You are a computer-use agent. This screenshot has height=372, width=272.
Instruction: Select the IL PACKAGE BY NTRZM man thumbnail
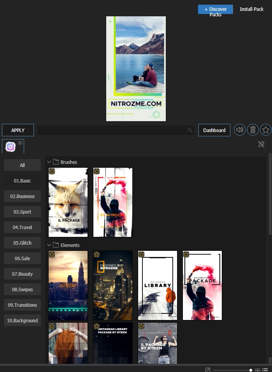(x=157, y=343)
